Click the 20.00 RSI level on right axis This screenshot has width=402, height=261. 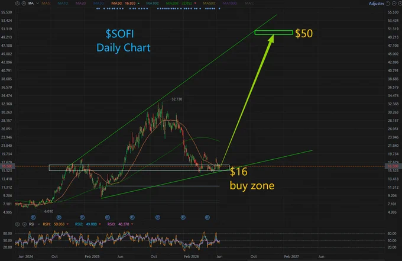393,247
